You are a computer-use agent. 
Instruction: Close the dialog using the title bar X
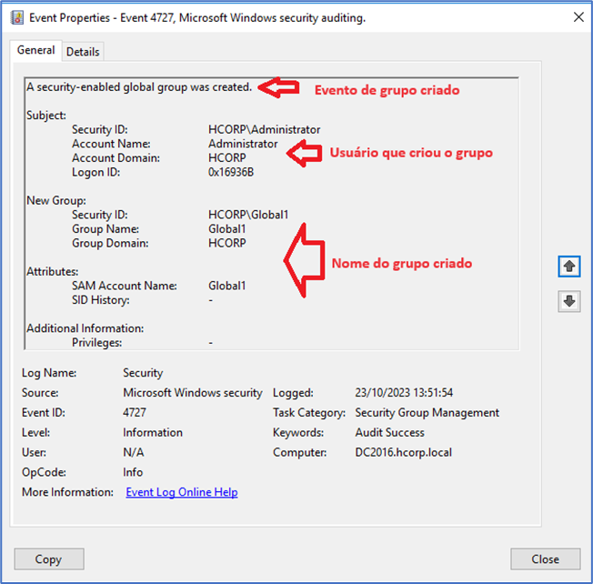point(577,17)
